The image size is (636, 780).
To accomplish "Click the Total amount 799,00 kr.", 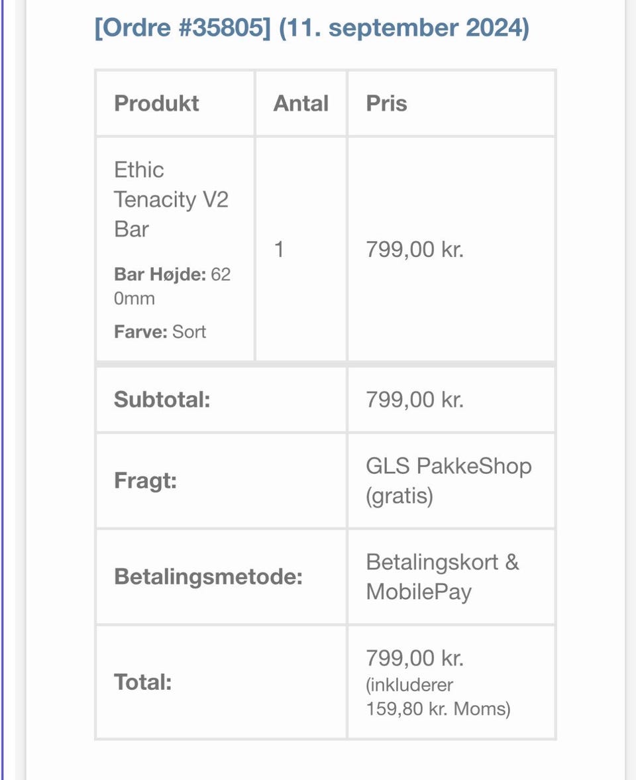I will point(415,658).
